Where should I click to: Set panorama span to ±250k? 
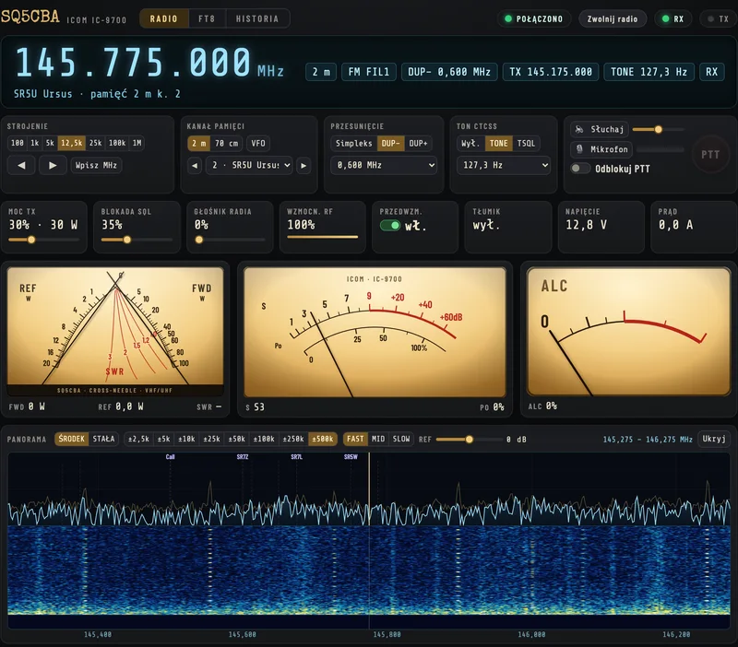pyautogui.click(x=293, y=439)
